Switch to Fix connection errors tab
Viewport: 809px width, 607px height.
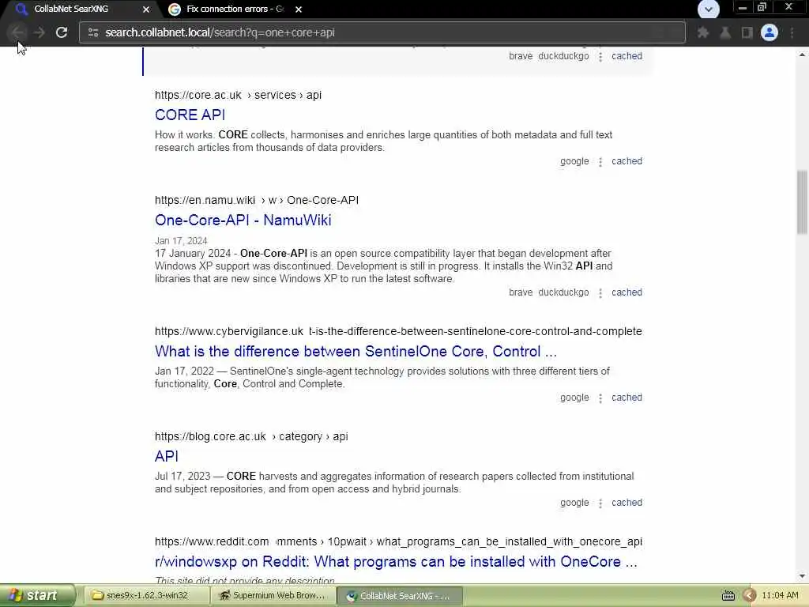236,9
